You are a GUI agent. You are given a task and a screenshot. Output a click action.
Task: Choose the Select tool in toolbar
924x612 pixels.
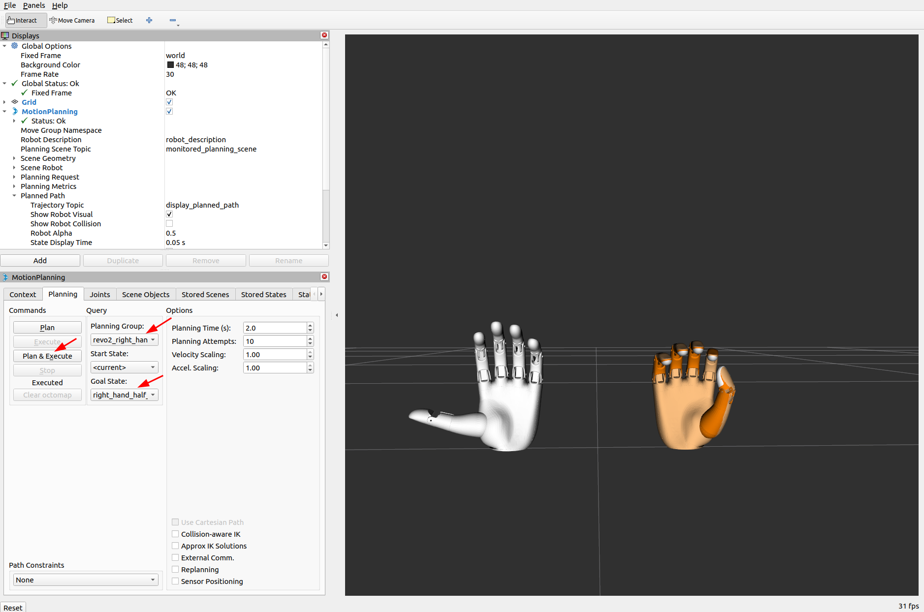120,20
